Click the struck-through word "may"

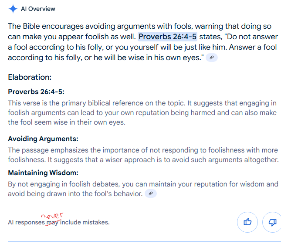tap(52, 223)
